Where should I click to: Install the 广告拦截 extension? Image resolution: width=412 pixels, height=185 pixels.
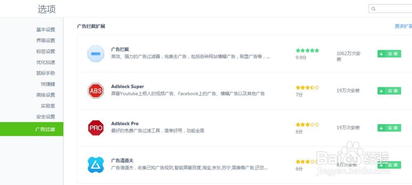tap(389, 54)
